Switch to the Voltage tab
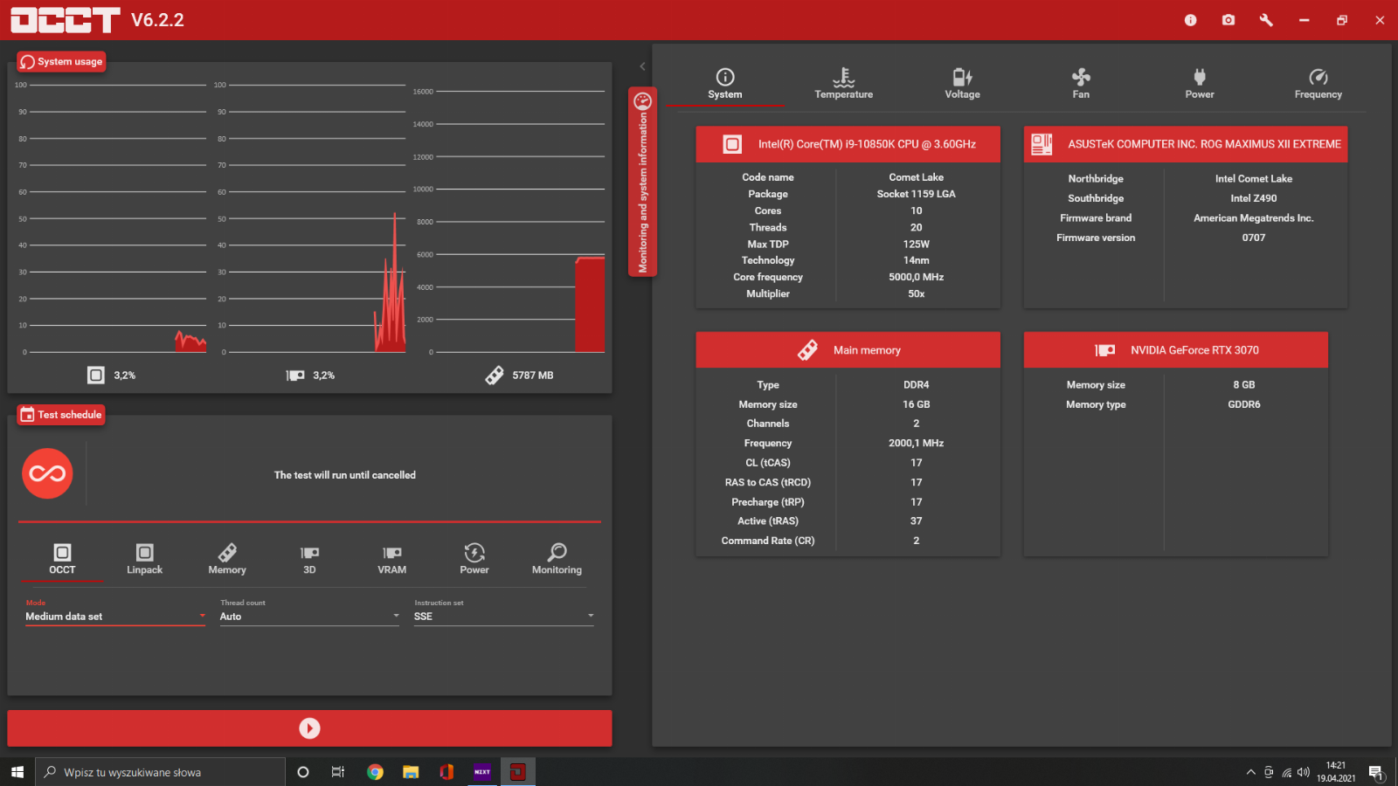This screenshot has width=1398, height=786. click(962, 84)
